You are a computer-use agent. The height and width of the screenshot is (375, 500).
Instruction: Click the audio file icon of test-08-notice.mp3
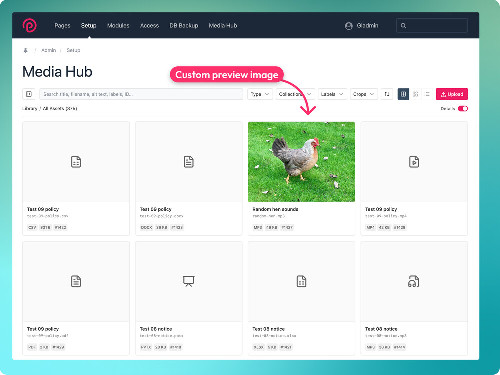414,281
